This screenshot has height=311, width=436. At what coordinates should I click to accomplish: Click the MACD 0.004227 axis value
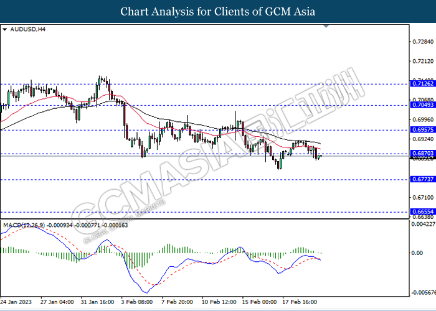pos(423,224)
